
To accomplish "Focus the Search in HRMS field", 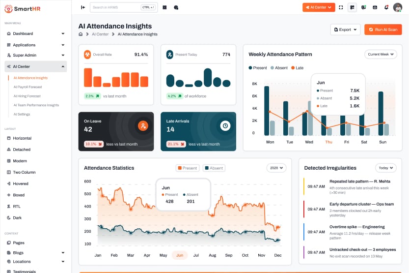I will [x=124, y=7].
